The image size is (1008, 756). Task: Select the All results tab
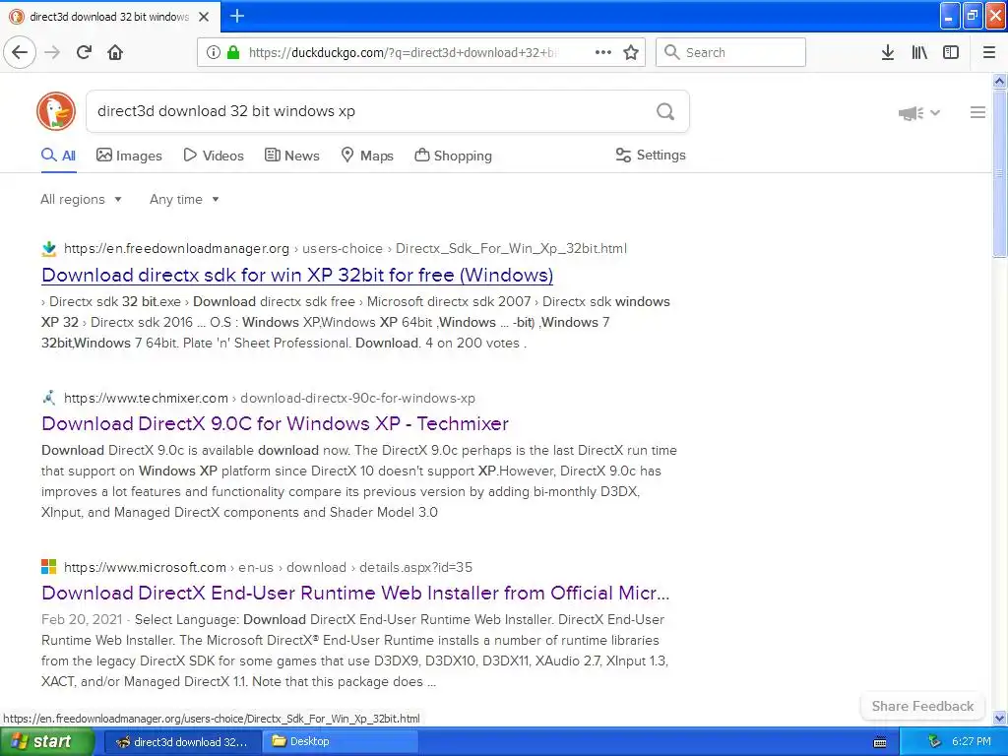(58, 156)
